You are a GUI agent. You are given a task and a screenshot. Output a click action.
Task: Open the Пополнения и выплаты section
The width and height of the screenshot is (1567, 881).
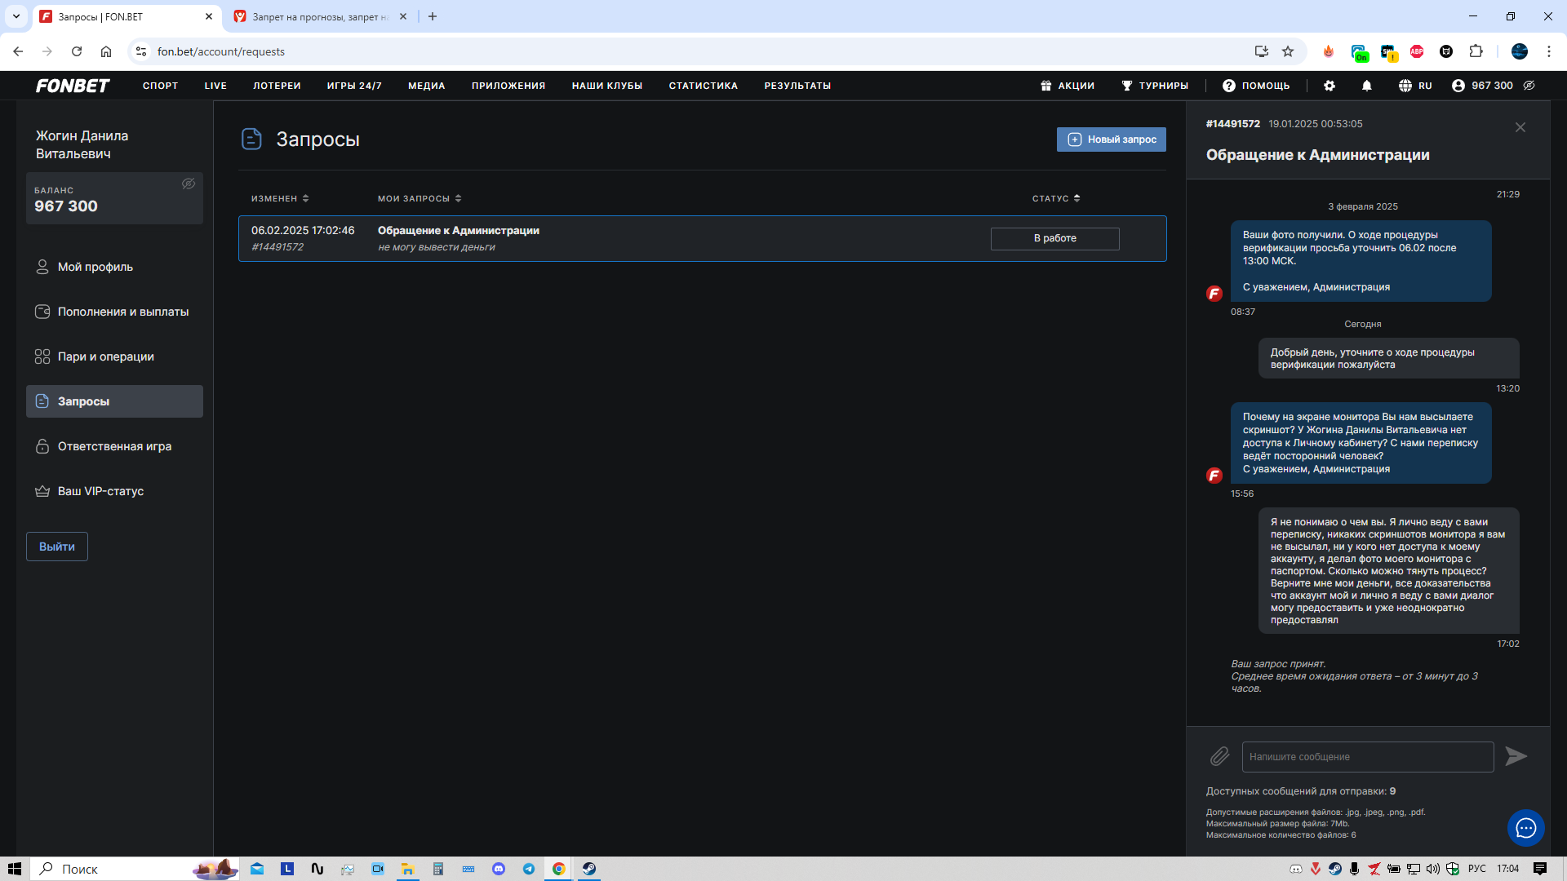click(x=122, y=312)
